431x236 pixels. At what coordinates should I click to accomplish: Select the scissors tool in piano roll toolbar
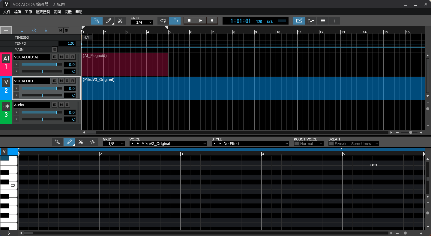tap(81, 142)
